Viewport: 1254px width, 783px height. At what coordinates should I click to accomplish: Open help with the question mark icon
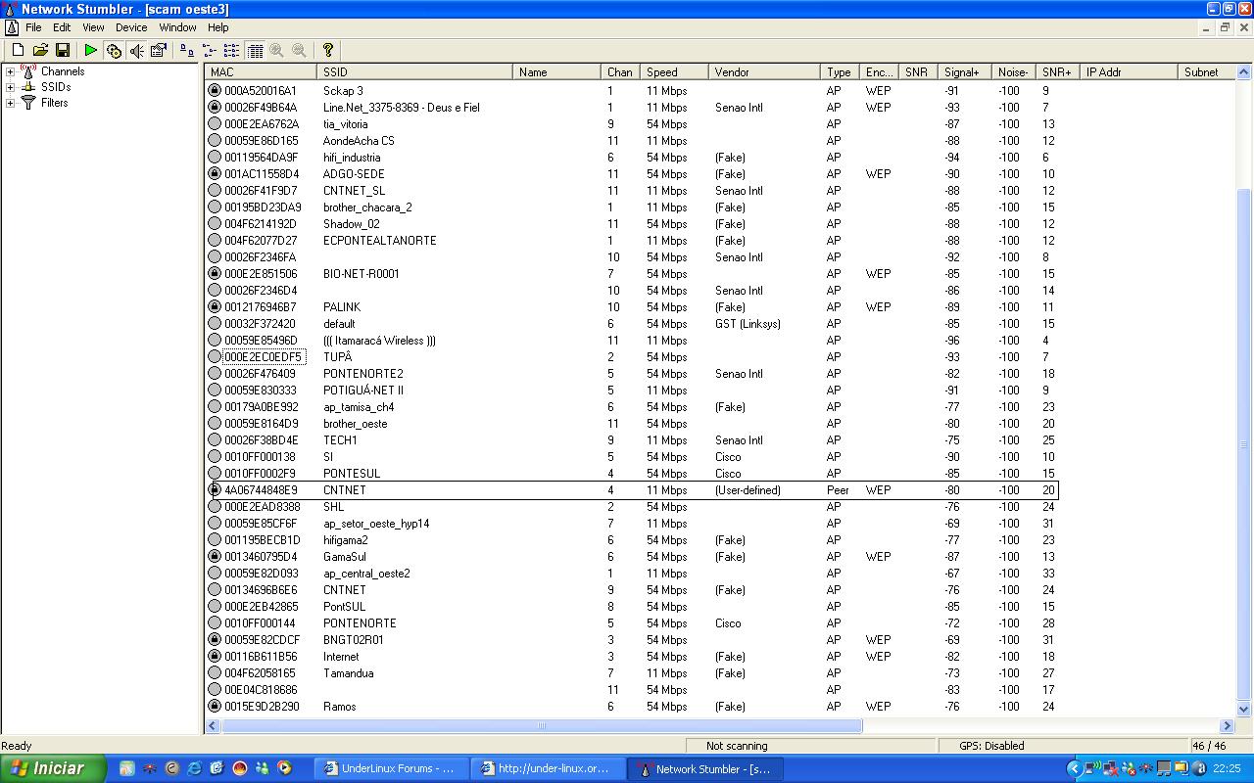pos(328,50)
